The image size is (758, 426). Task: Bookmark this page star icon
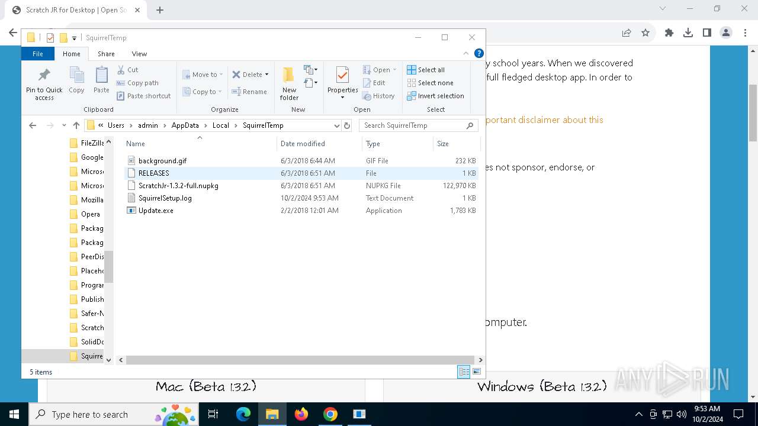tap(645, 33)
